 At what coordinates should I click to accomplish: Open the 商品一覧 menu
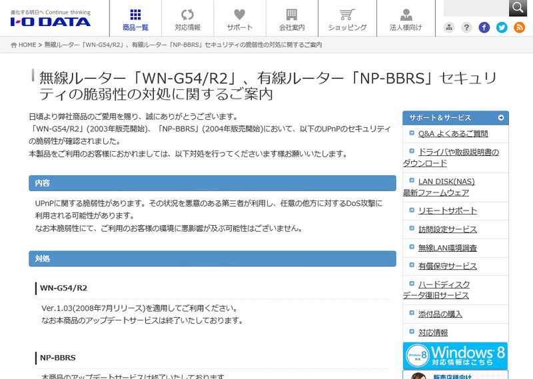coord(135,19)
